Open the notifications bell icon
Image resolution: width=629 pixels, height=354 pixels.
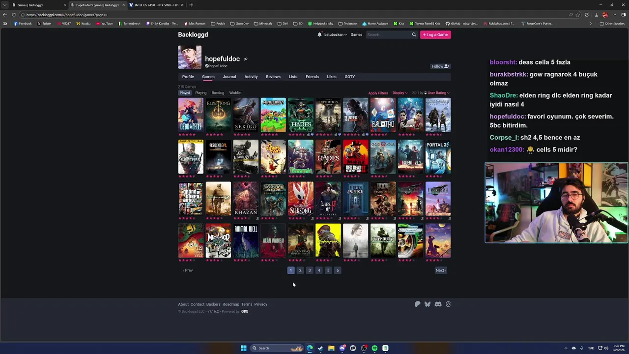click(320, 34)
